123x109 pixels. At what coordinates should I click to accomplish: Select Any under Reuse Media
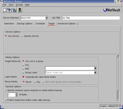tap(34, 82)
